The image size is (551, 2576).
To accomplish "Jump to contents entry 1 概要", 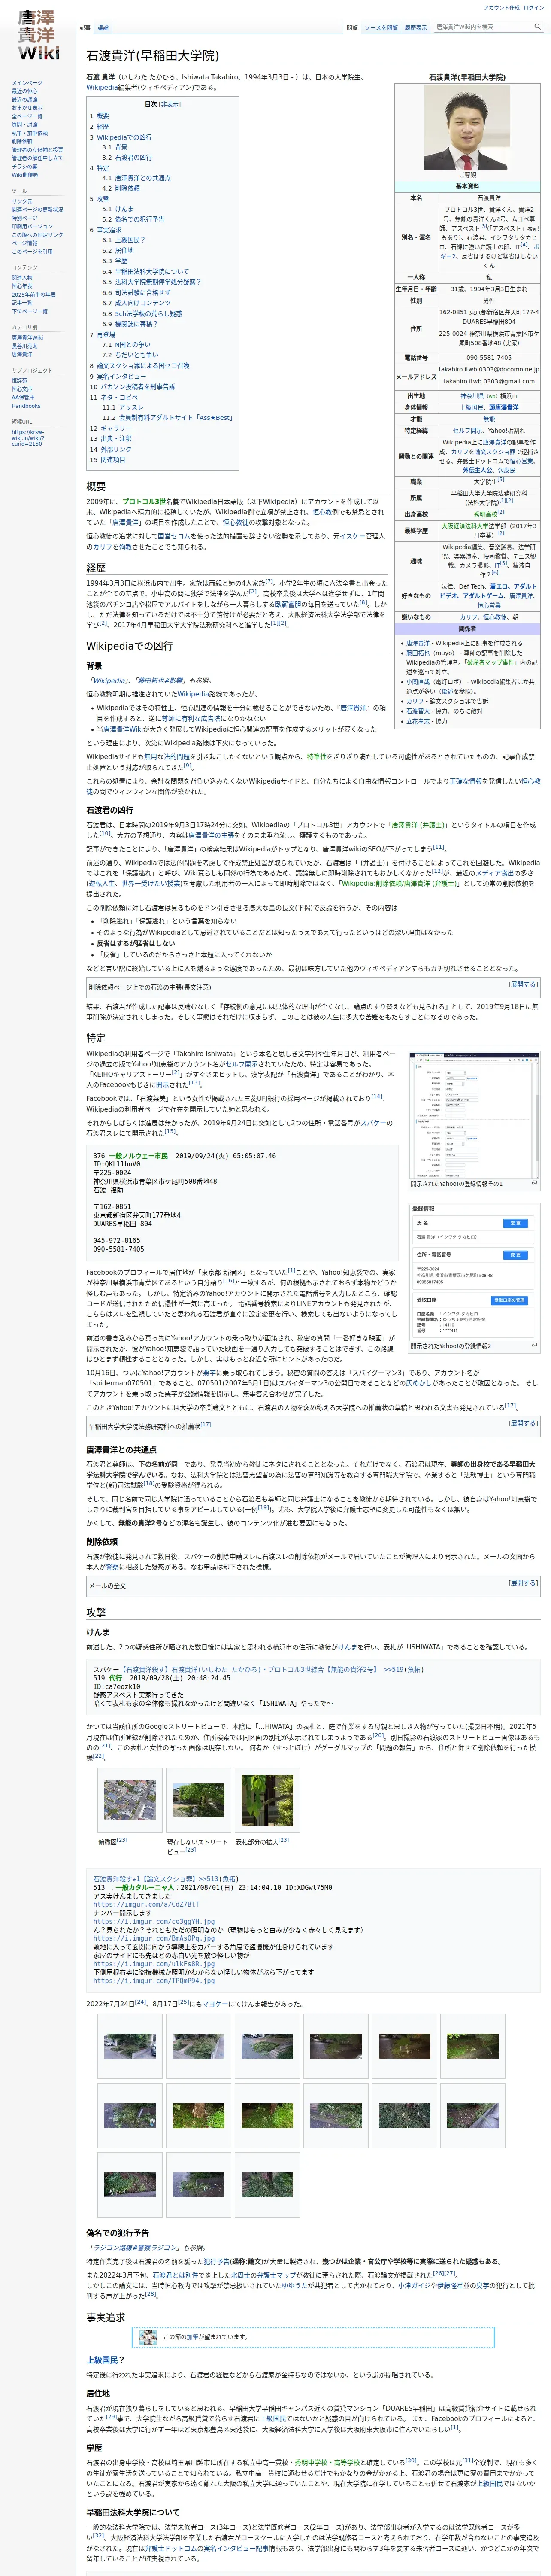I will [x=100, y=116].
